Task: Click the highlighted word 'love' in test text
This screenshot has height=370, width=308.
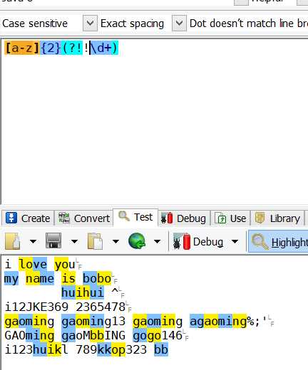Action: pos(33,264)
